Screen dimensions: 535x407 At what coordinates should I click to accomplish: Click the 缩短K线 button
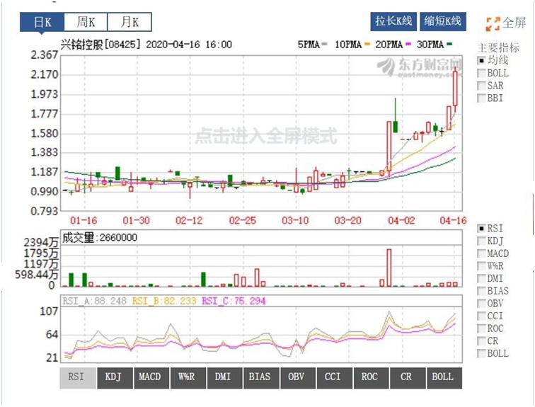[442, 21]
